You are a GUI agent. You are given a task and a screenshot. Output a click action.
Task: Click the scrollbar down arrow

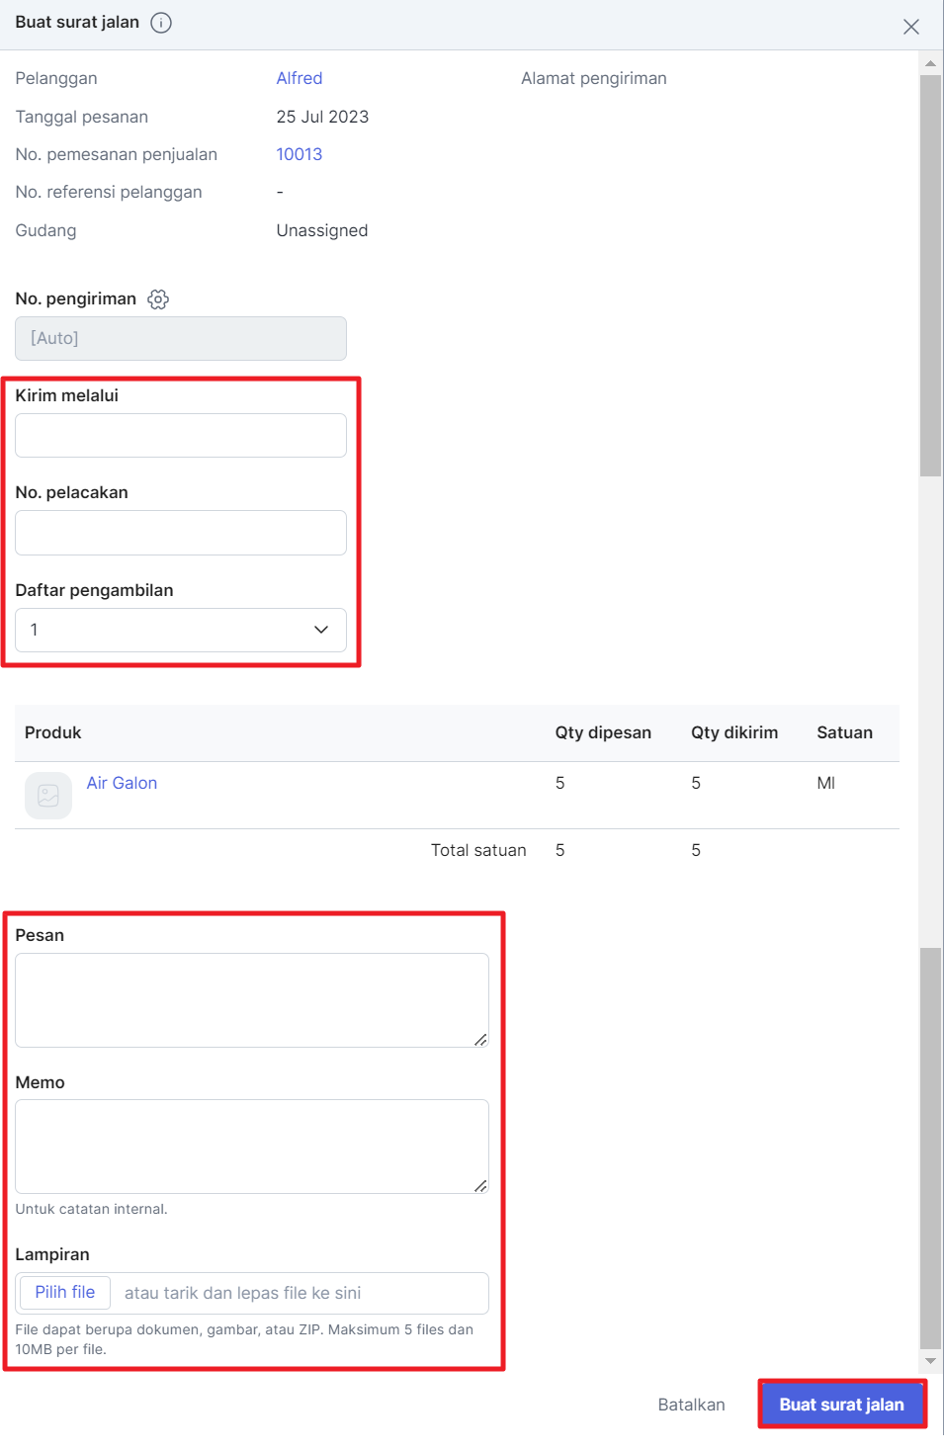(930, 1361)
